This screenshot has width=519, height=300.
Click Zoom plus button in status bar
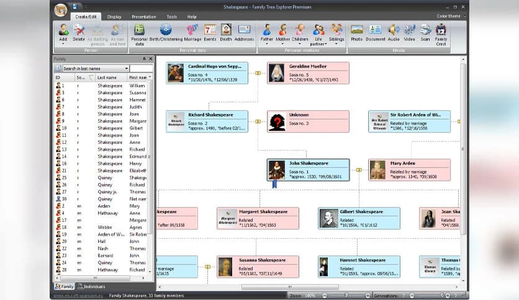(368, 296)
